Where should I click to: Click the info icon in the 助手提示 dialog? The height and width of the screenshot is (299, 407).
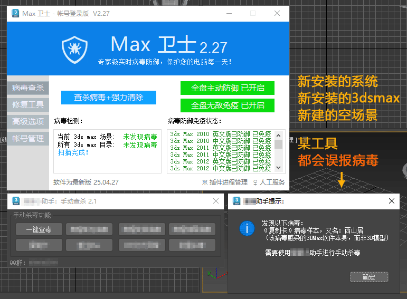(246, 228)
